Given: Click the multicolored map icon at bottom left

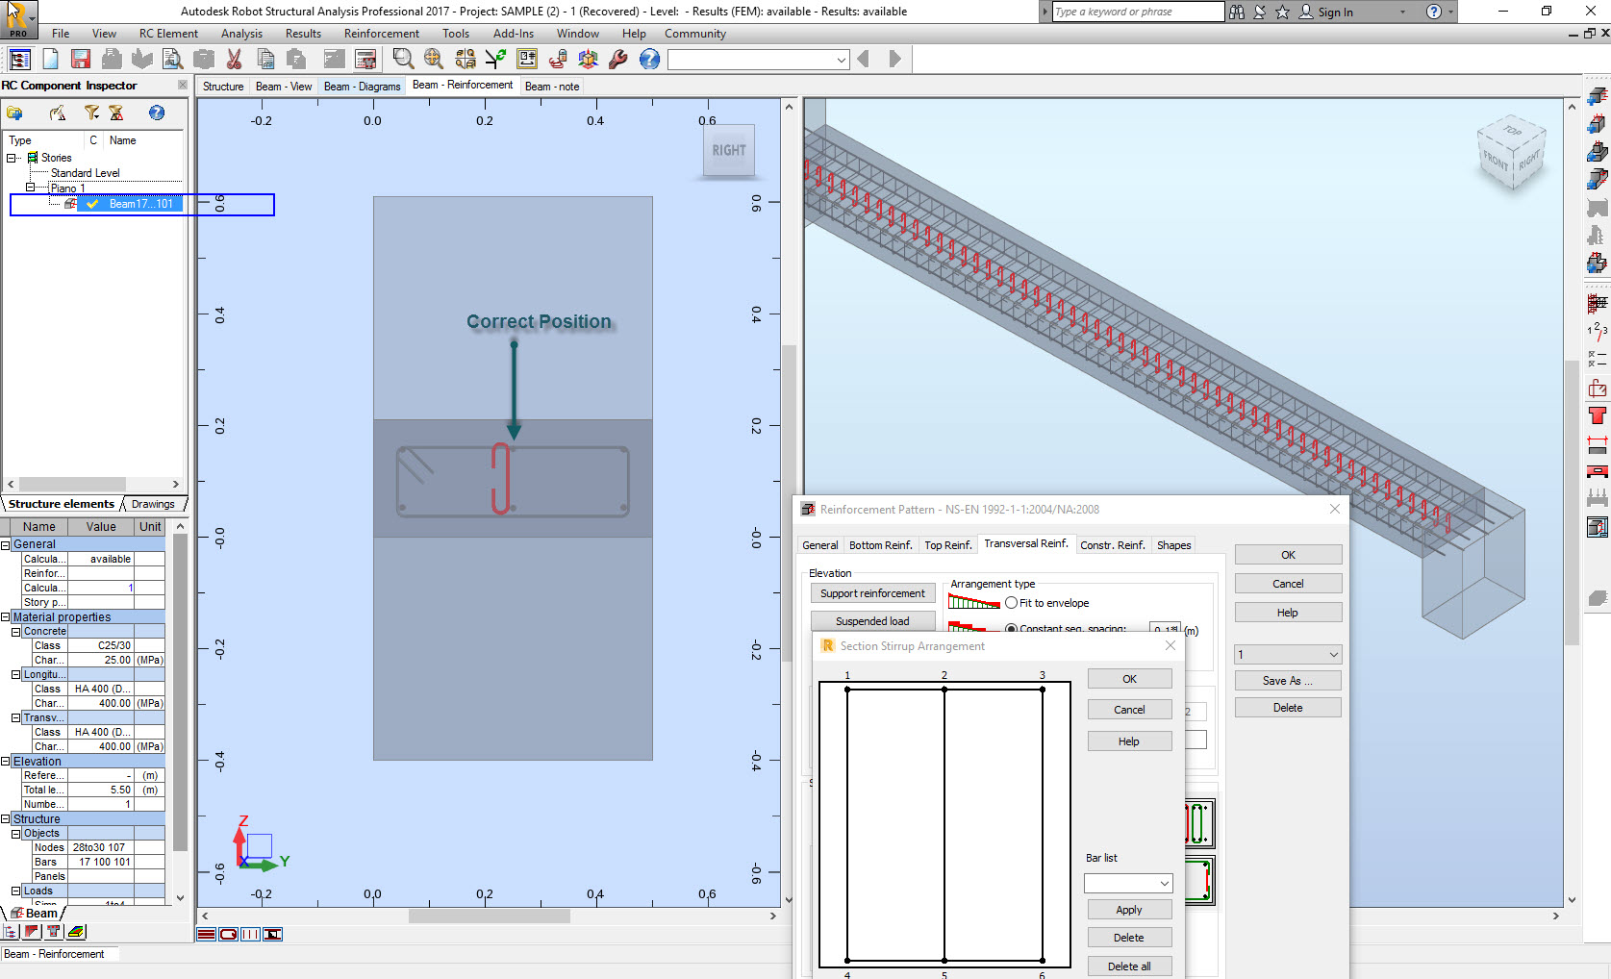Looking at the screenshot, I should (x=77, y=932).
